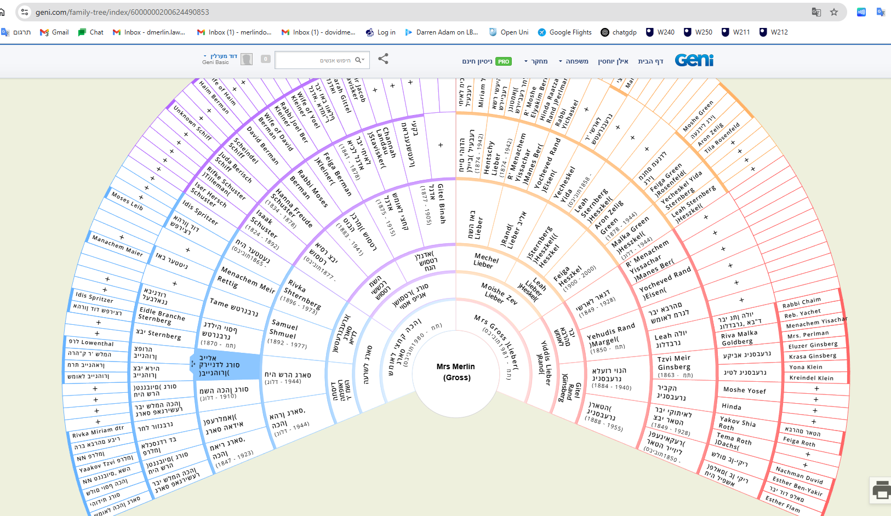Image resolution: width=891 pixels, height=516 pixels.
Task: Click the share tree icon
Action: point(383,59)
